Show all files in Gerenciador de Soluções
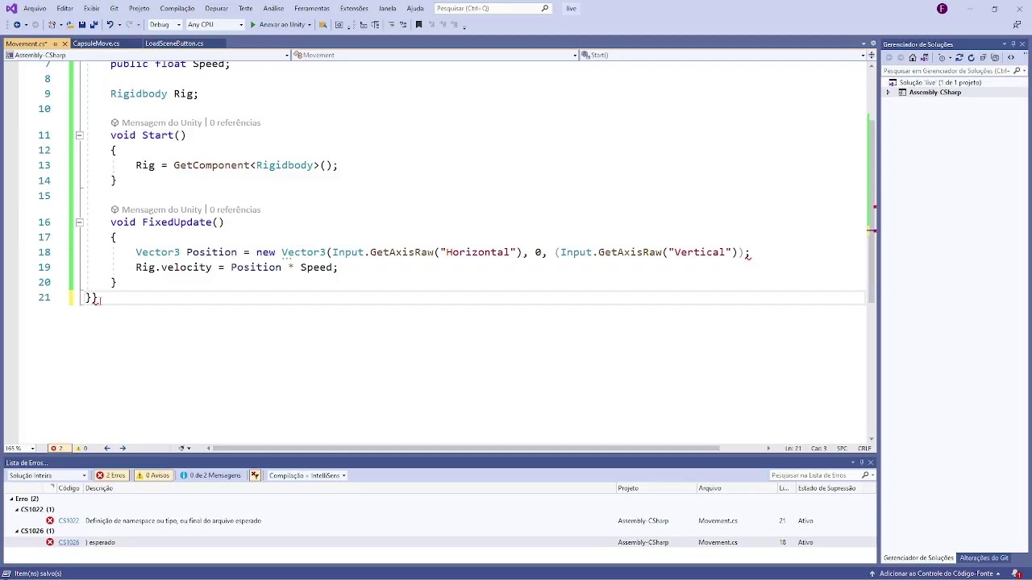The width and height of the screenshot is (1032, 580). coord(995,58)
